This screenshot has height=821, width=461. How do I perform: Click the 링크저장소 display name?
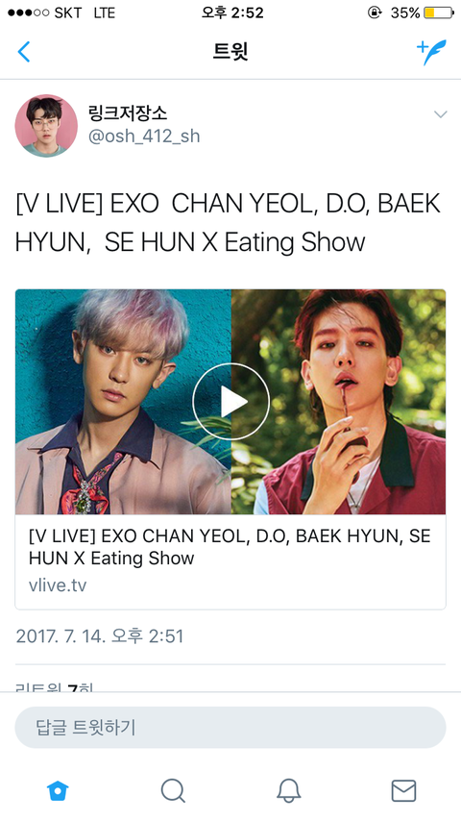tap(128, 112)
